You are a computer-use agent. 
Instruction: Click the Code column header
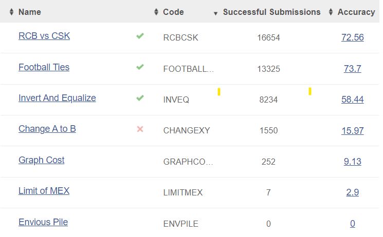pos(173,12)
